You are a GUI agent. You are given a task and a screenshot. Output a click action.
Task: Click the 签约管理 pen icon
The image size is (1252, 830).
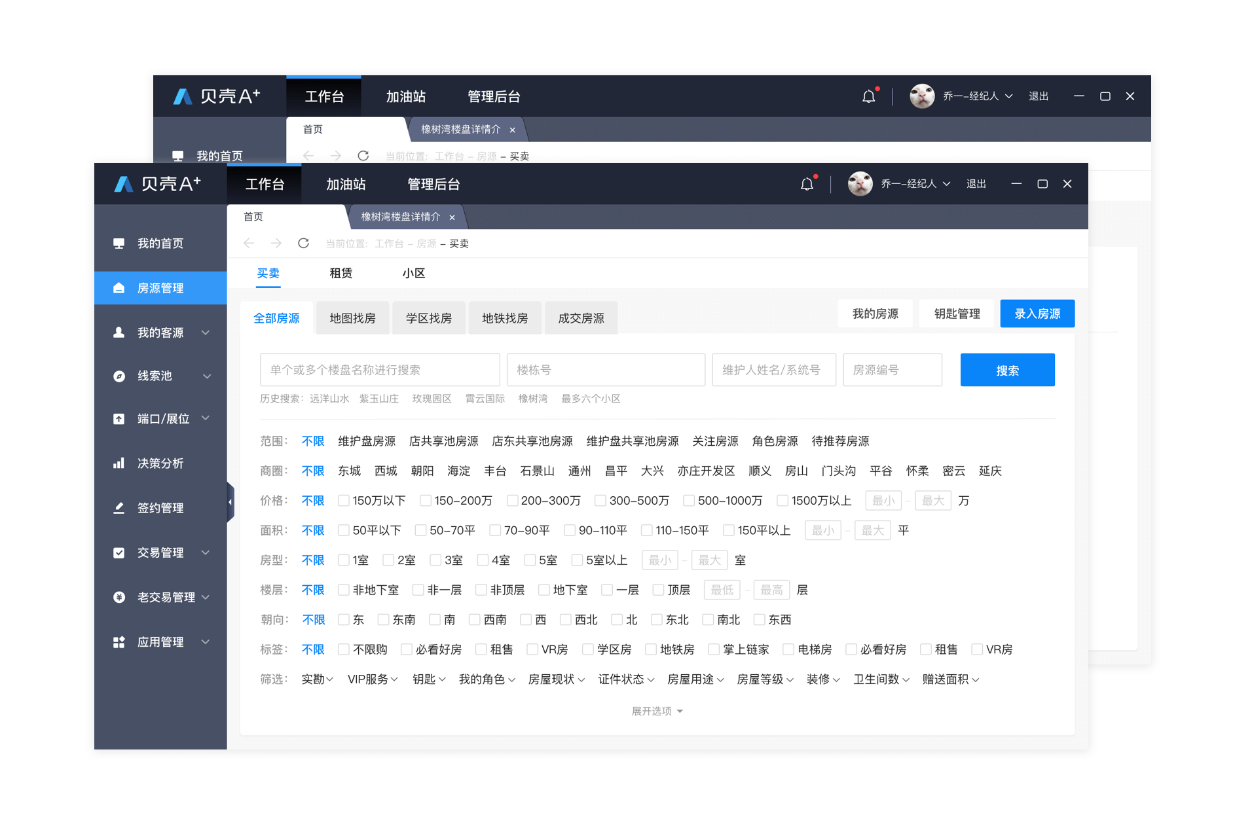pos(119,508)
